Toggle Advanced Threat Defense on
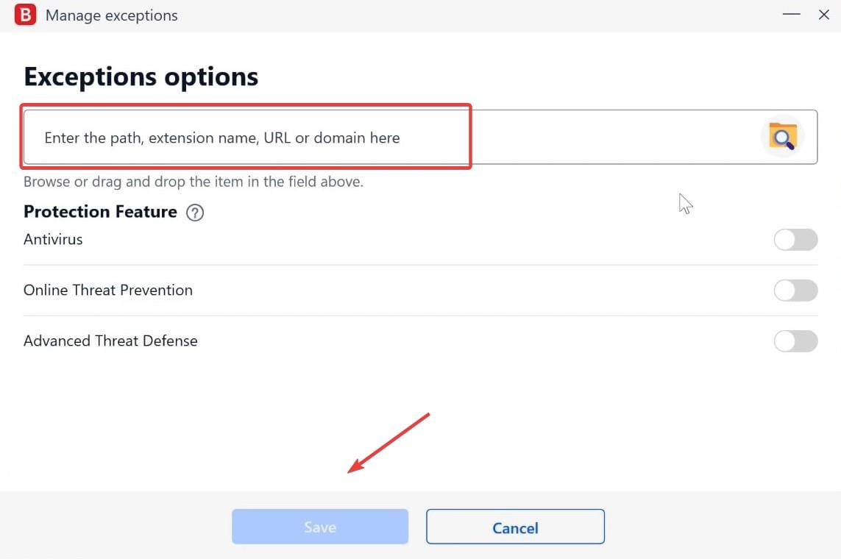 click(795, 341)
